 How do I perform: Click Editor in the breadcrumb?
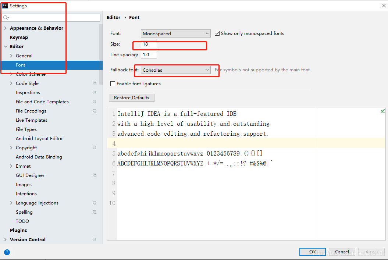[x=113, y=18]
